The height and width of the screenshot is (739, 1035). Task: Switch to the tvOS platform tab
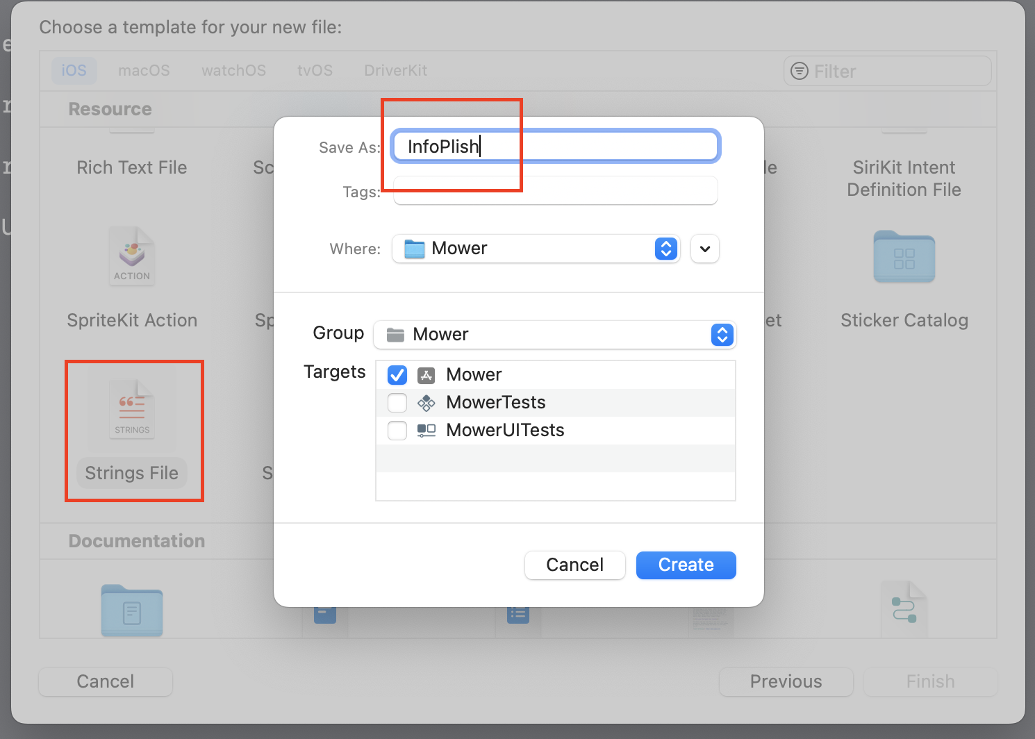[x=315, y=71]
